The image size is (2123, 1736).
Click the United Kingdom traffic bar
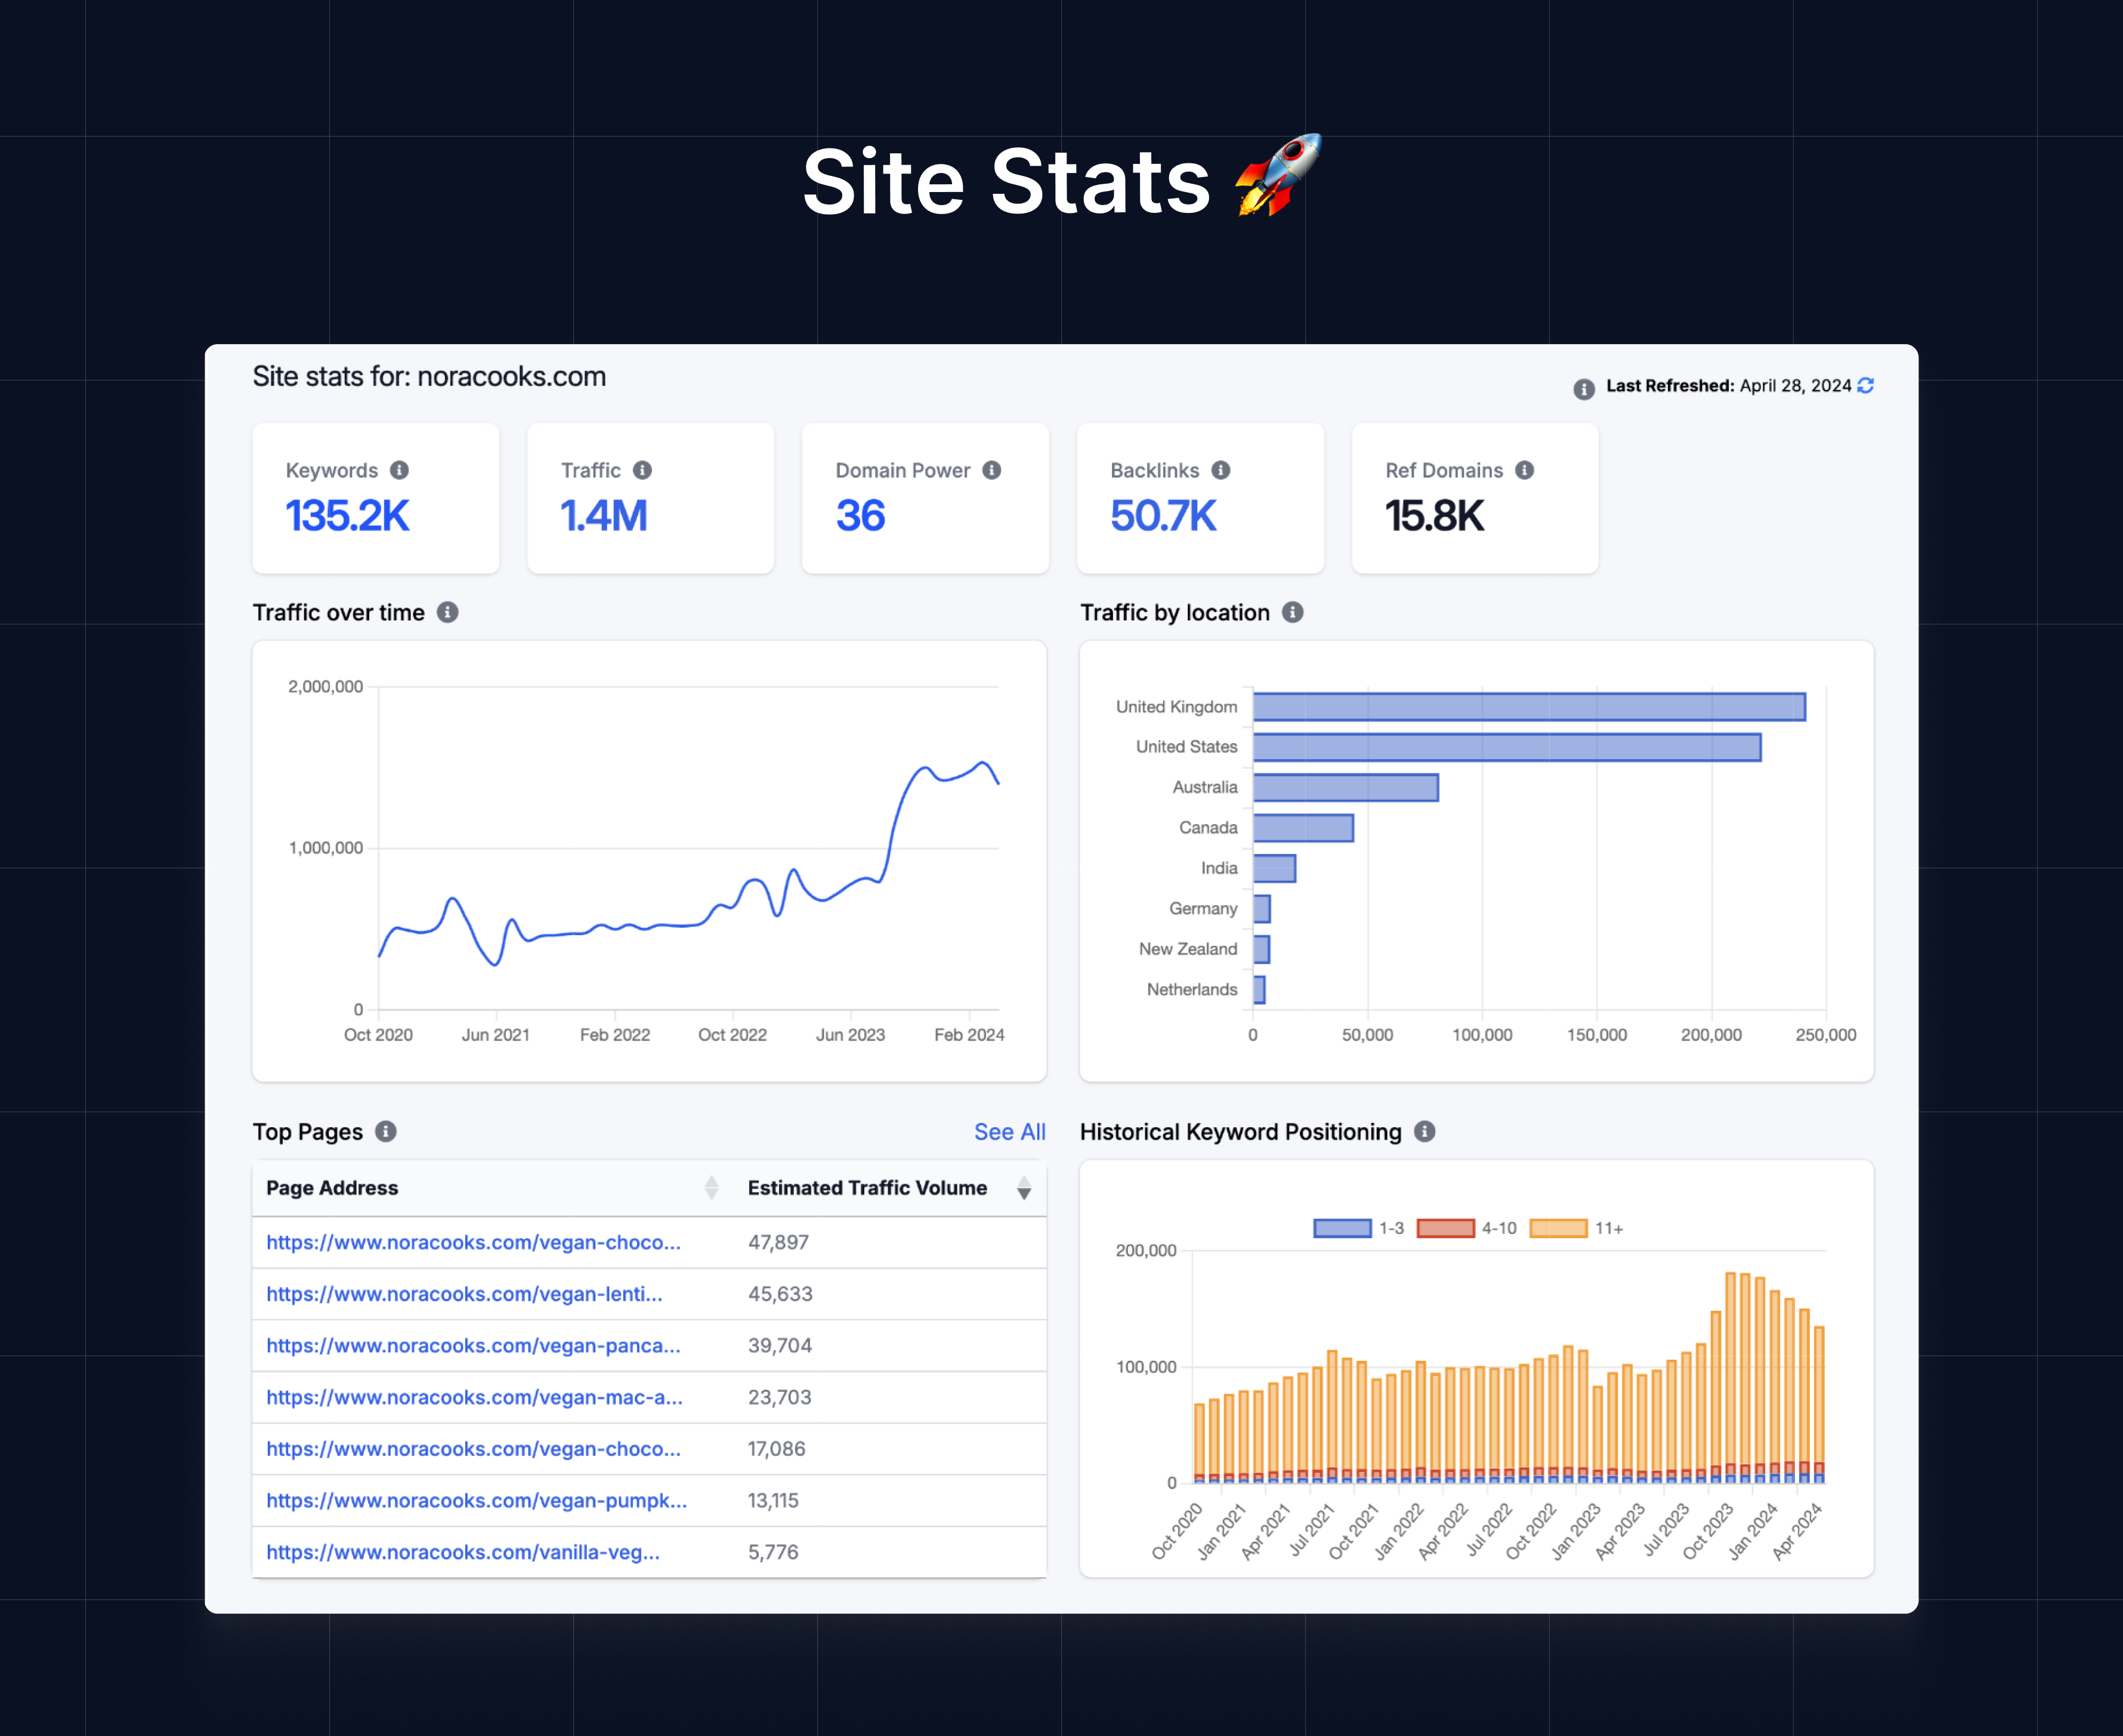point(1529,707)
